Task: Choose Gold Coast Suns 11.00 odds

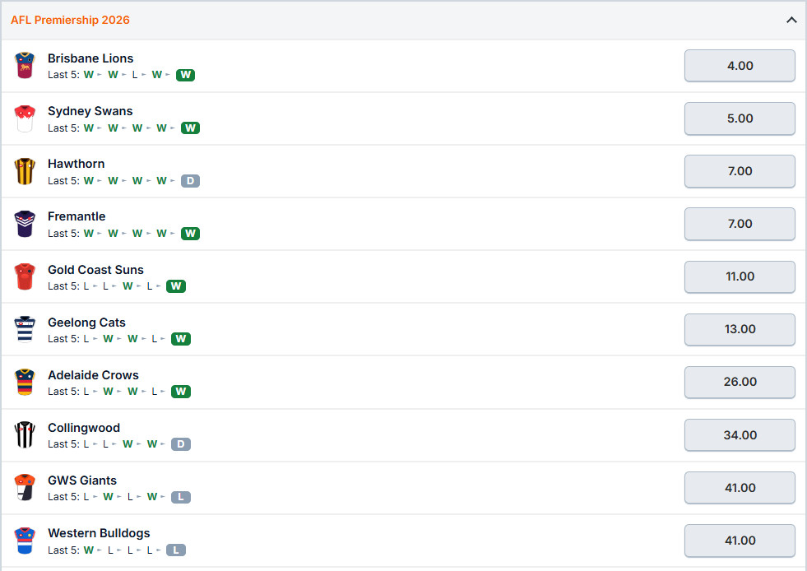Action: tap(740, 276)
